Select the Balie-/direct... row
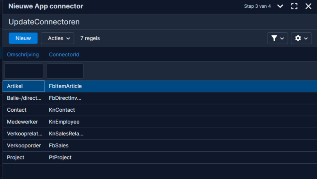This screenshot has width=317, height=179. click(x=160, y=98)
